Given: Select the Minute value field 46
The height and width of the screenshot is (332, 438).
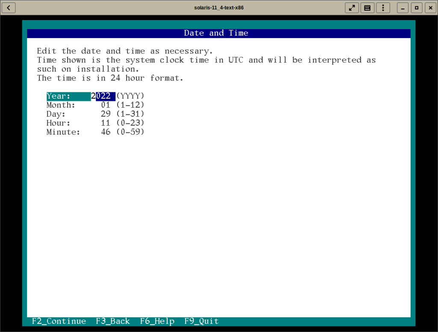Looking at the screenshot, I should click(x=106, y=132).
